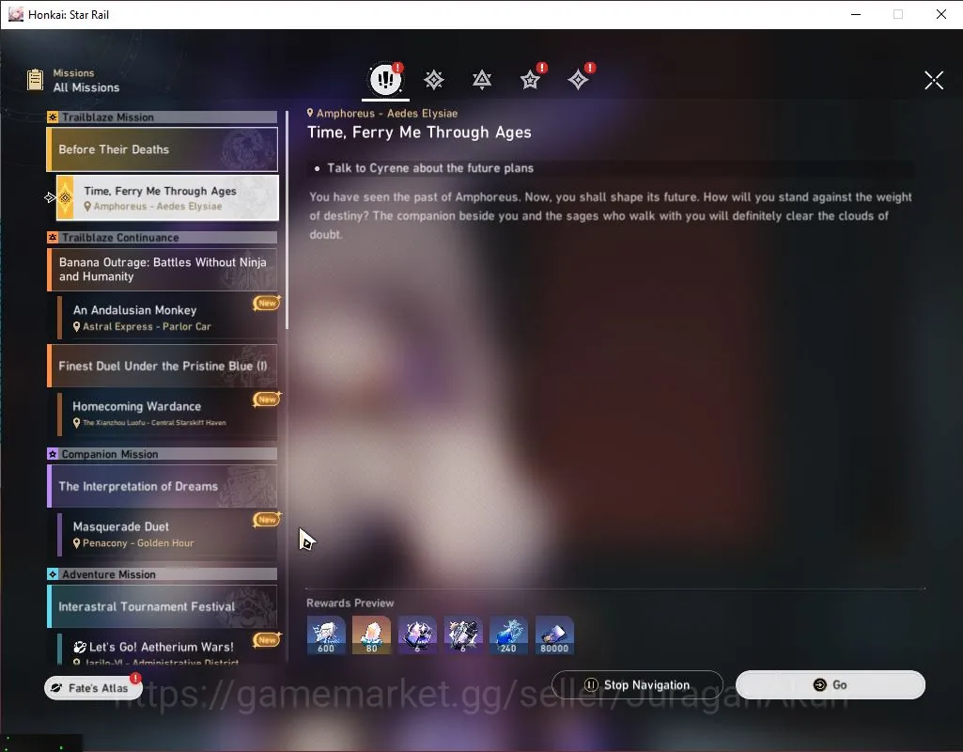Switch to Trailblaze Continuance filter icon
Screen dimensions: 963x752
(x=482, y=80)
